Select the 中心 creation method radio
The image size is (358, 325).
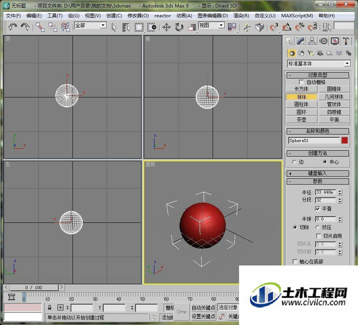coord(325,162)
